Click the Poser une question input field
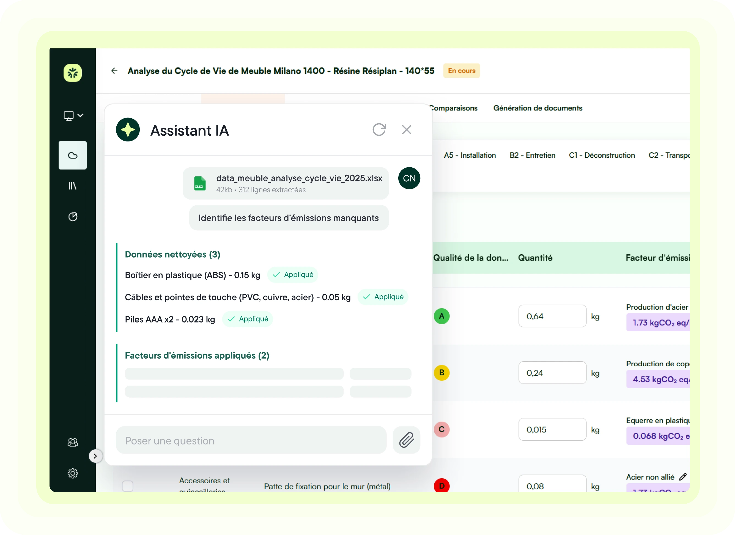 [x=251, y=440]
